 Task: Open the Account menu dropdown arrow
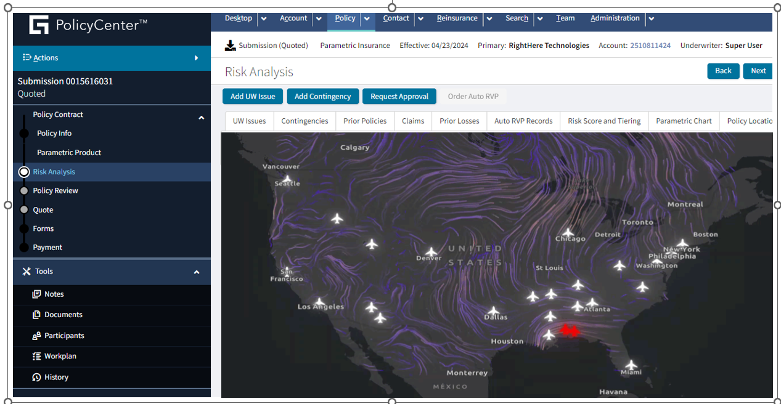[319, 18]
